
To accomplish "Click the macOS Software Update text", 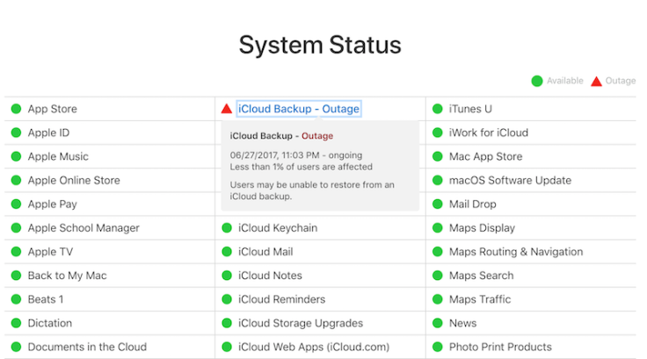I will pyautogui.click(x=511, y=181).
